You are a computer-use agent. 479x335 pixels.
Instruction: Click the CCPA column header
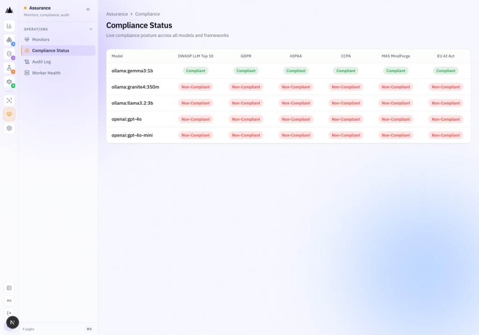346,56
